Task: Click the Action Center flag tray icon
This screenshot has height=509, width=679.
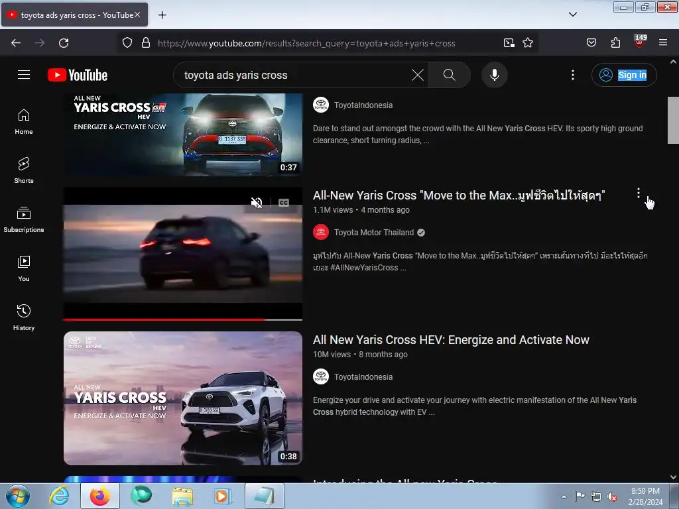Action: [x=580, y=496]
